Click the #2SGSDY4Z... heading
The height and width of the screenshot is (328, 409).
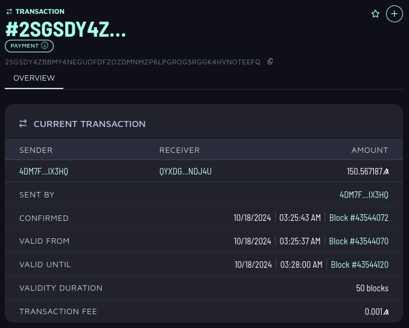point(66,29)
